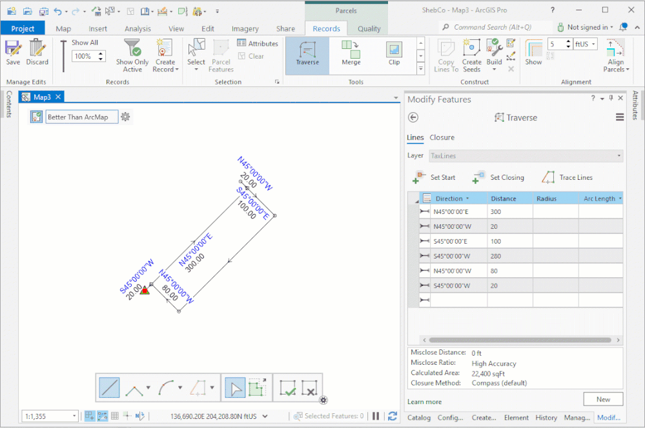Open the Quality ribbon tab

click(369, 28)
